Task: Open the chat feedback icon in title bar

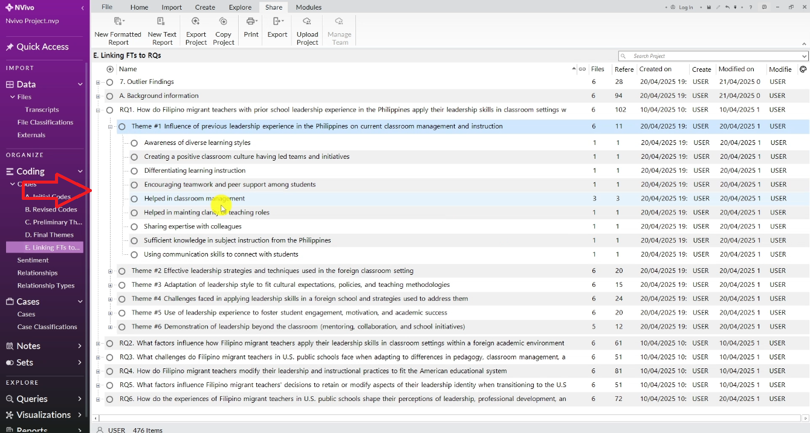Action: tap(764, 7)
